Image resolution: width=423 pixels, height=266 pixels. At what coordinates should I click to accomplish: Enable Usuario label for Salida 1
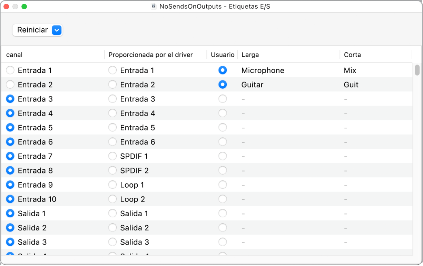(x=223, y=214)
